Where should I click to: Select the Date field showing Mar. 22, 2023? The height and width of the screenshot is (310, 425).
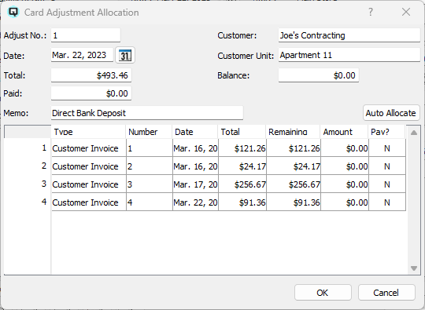pos(83,55)
